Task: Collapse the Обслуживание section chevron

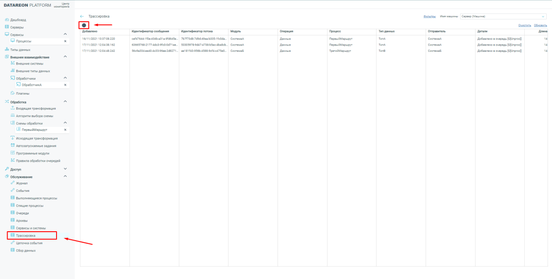Action: pyautogui.click(x=65, y=176)
